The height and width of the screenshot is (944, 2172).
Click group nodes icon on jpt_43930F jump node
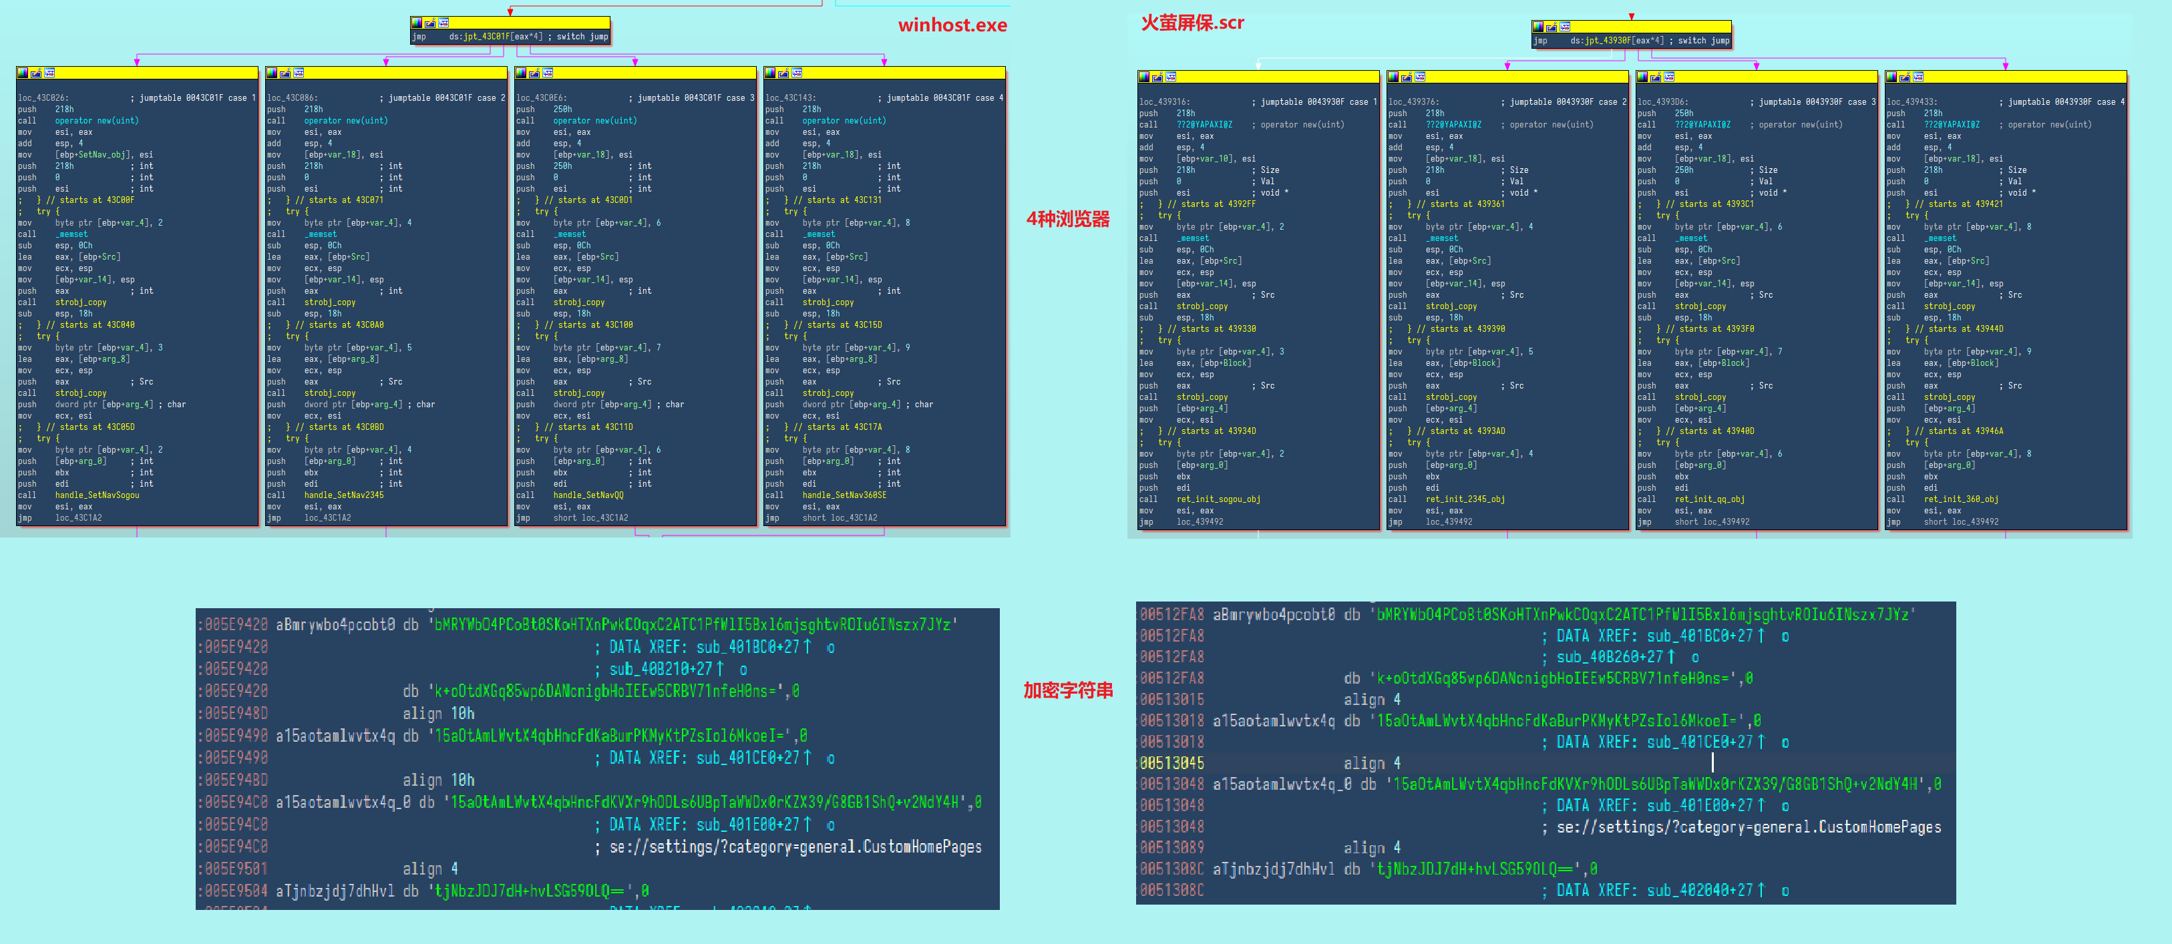(x=1565, y=27)
